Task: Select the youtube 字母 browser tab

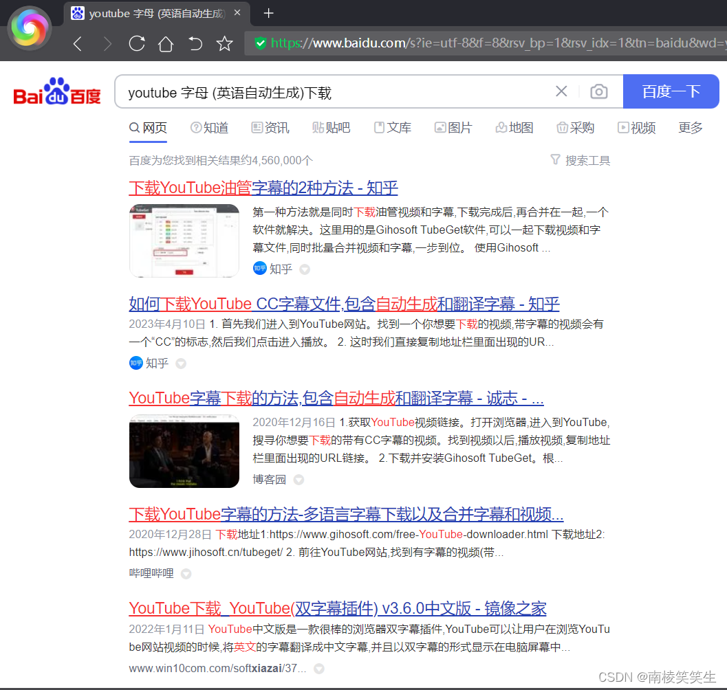Action: tap(158, 14)
